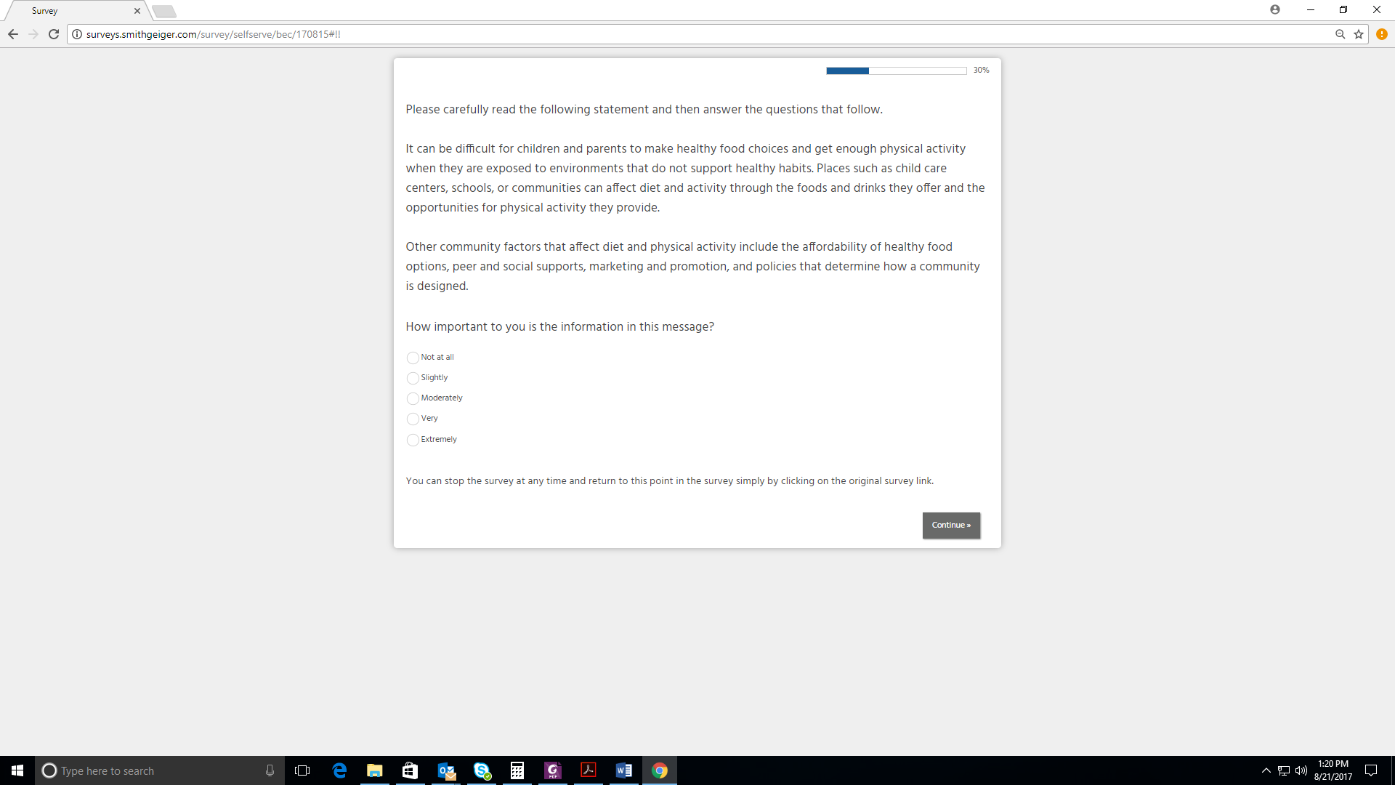Open Skype from the taskbar
The height and width of the screenshot is (785, 1395).
pyautogui.click(x=482, y=770)
